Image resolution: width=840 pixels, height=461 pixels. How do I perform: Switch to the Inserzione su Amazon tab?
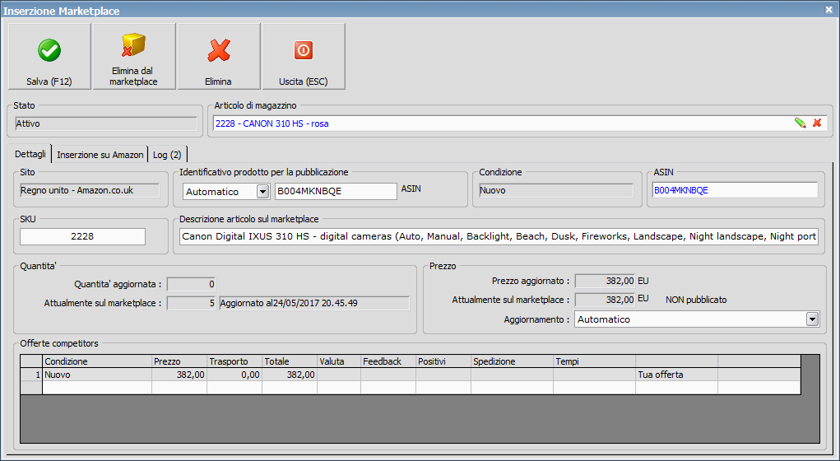[x=100, y=155]
